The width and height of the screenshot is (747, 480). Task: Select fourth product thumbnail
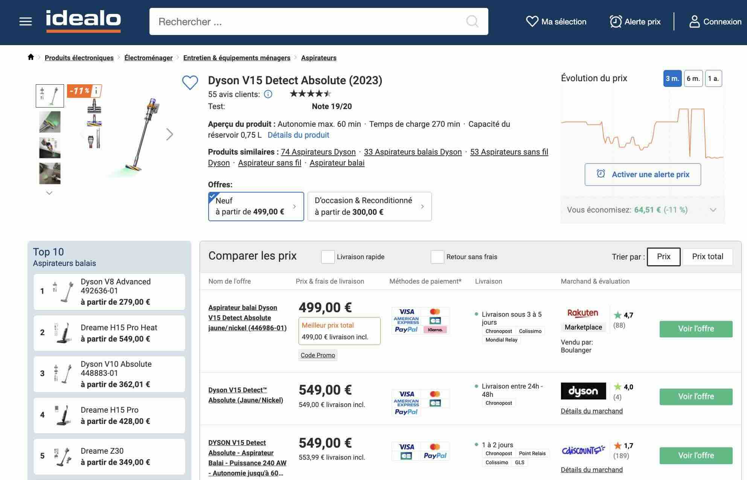point(50,173)
